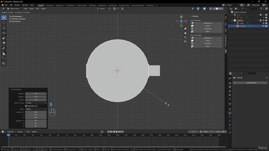Click the current frame number field
The height and width of the screenshot is (151, 269).
click(193, 132)
